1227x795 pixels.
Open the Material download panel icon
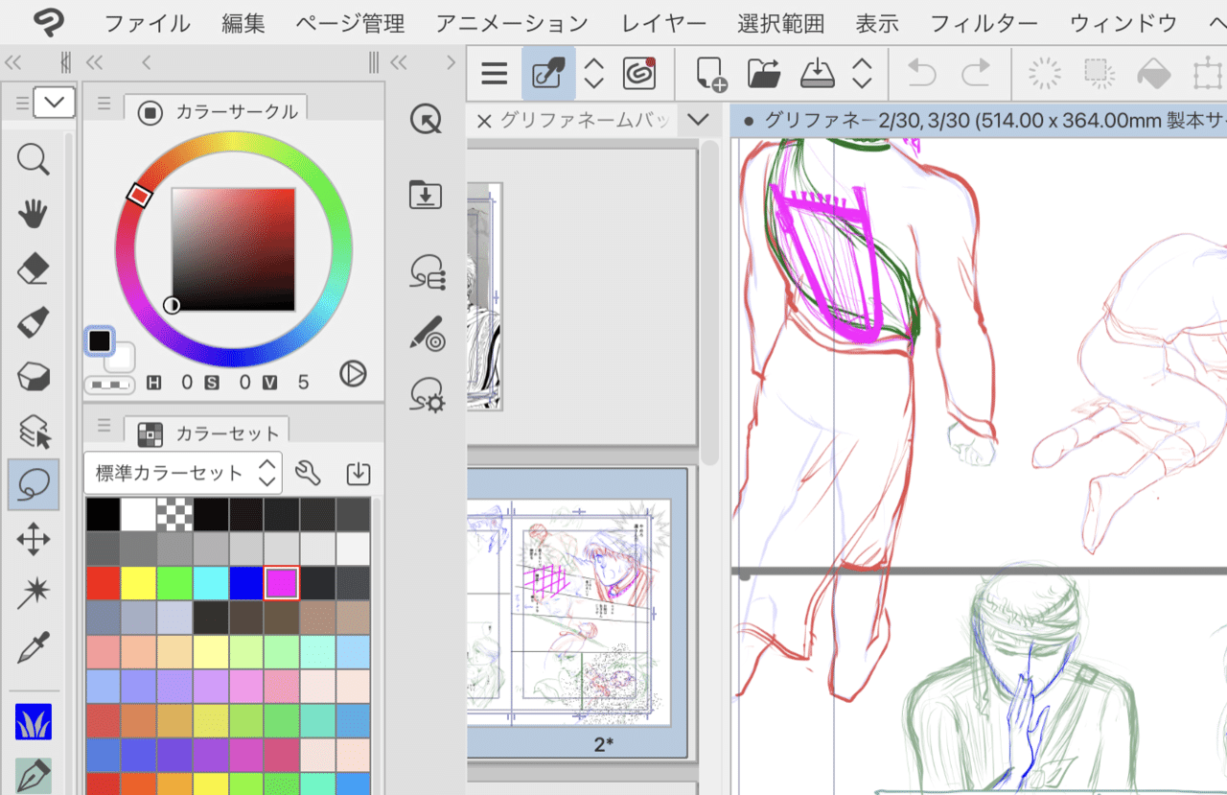pos(426,195)
